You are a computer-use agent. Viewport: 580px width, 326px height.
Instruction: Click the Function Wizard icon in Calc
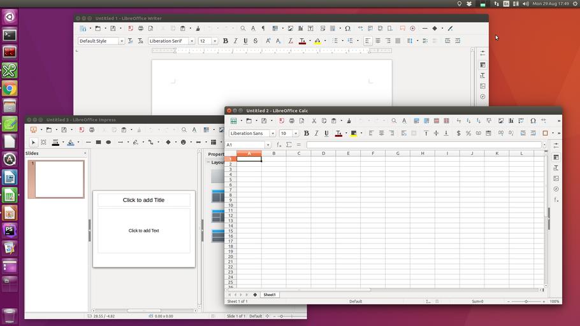pos(279,145)
